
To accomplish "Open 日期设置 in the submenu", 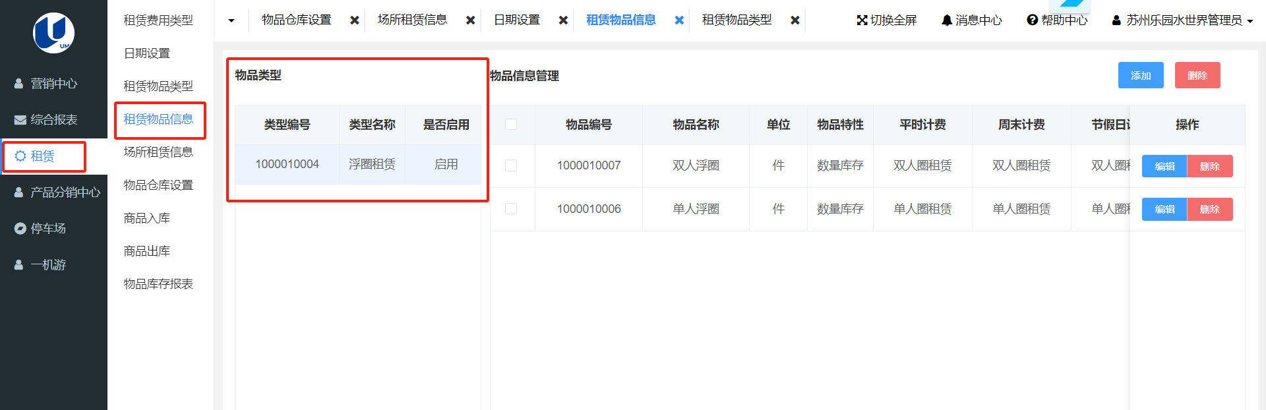I will (x=147, y=53).
